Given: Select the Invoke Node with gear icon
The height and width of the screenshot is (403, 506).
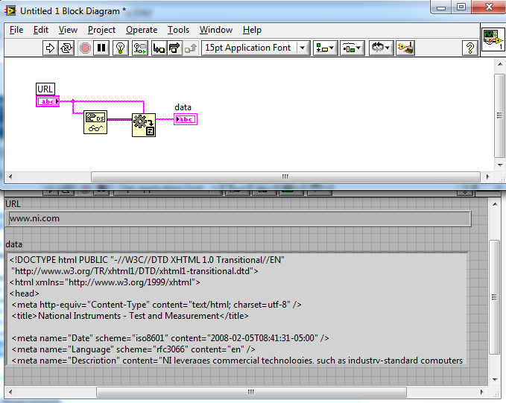Looking at the screenshot, I should pyautogui.click(x=144, y=125).
